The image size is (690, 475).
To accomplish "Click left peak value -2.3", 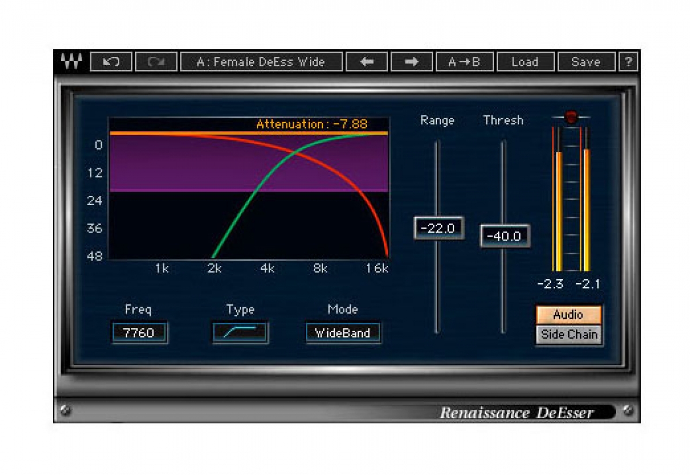I will [550, 284].
